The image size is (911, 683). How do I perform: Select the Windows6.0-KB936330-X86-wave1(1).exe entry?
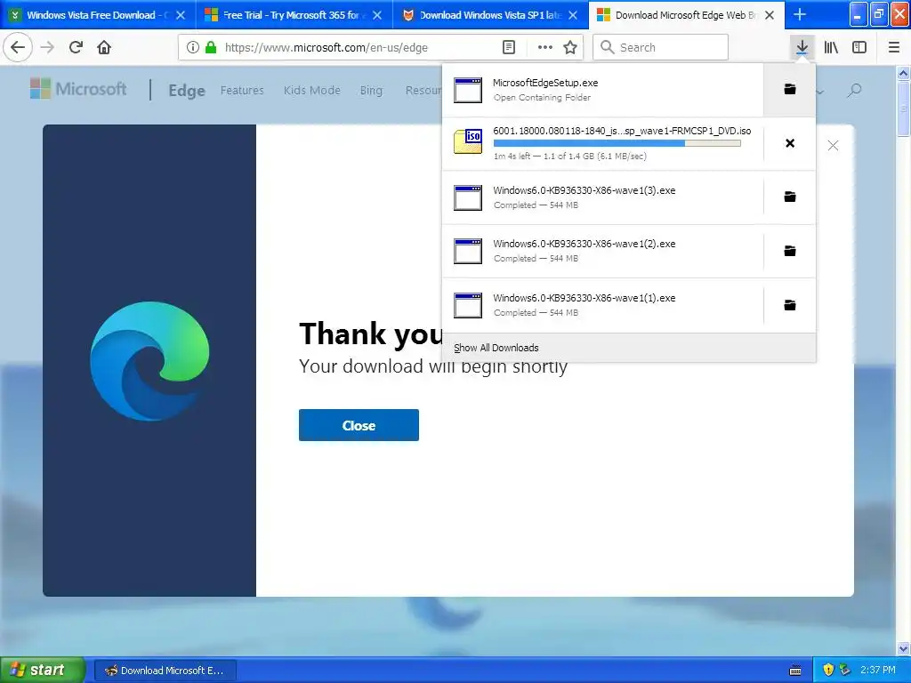[x=602, y=305]
